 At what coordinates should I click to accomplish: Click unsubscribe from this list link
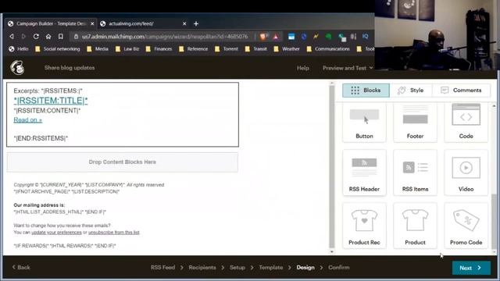coord(114,233)
